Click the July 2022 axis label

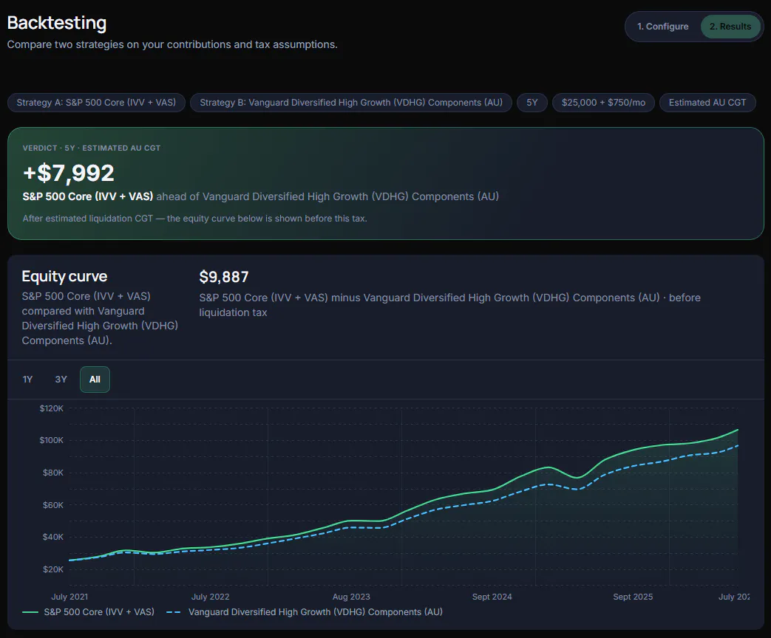pos(211,597)
